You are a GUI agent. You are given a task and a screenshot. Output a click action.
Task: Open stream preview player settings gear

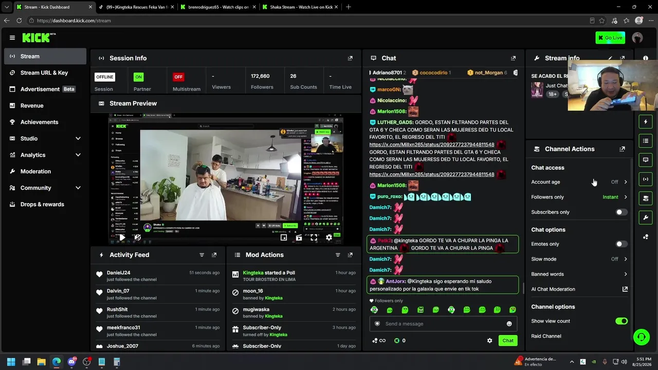pyautogui.click(x=329, y=237)
